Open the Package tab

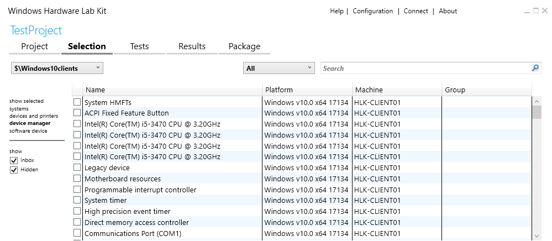tap(244, 46)
